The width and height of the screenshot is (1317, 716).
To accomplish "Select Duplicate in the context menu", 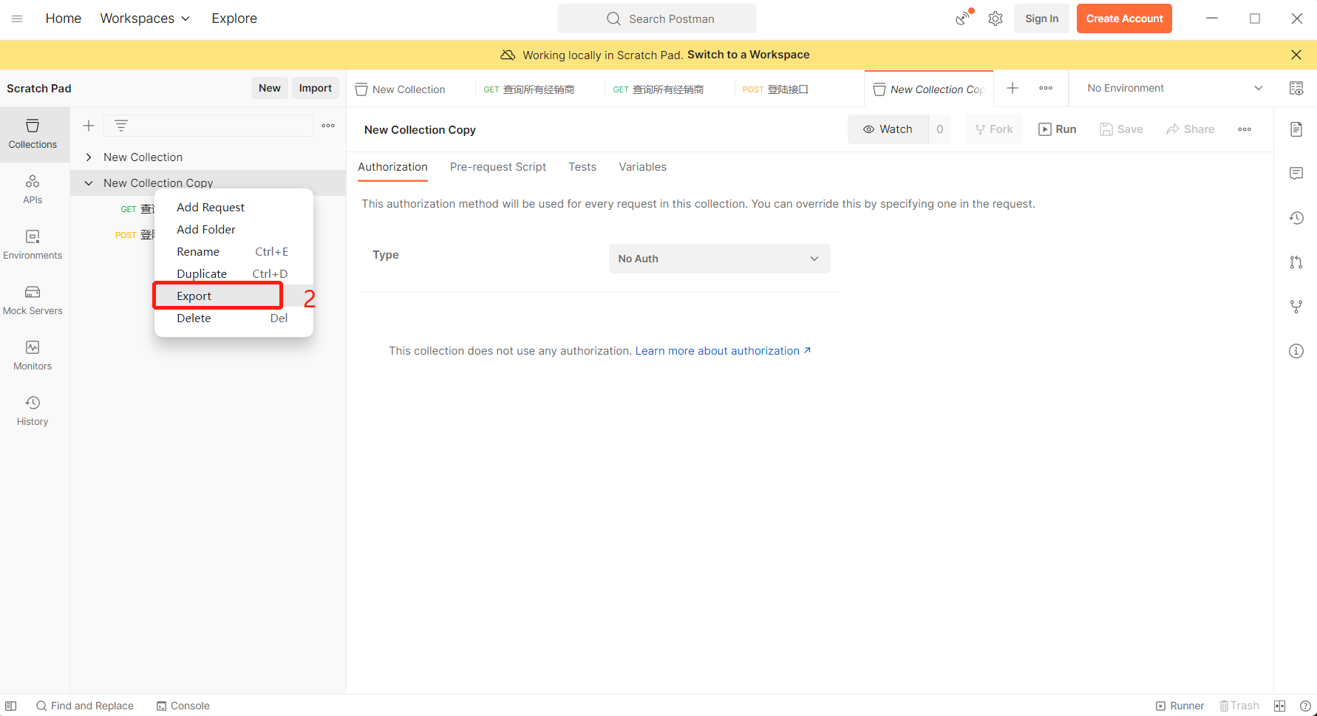I will click(234, 274).
